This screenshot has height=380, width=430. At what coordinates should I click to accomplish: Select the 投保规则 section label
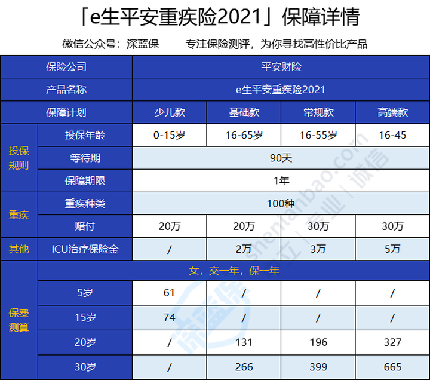(x=19, y=158)
